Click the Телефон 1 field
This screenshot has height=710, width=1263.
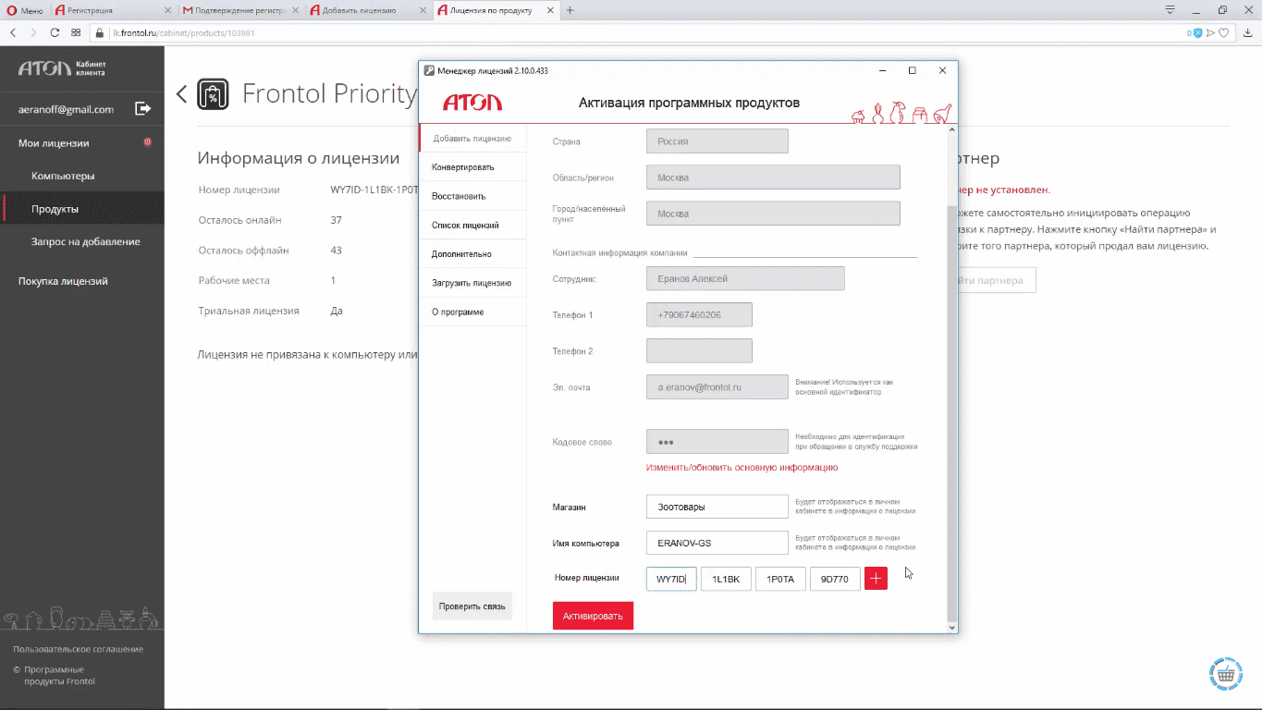(699, 314)
